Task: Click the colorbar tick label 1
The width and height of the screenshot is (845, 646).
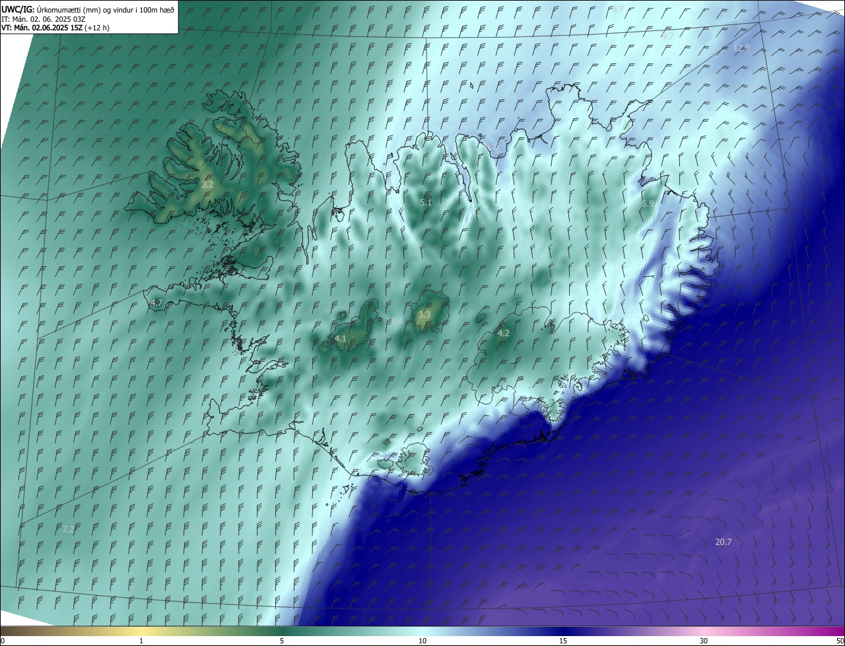Action: [142, 641]
